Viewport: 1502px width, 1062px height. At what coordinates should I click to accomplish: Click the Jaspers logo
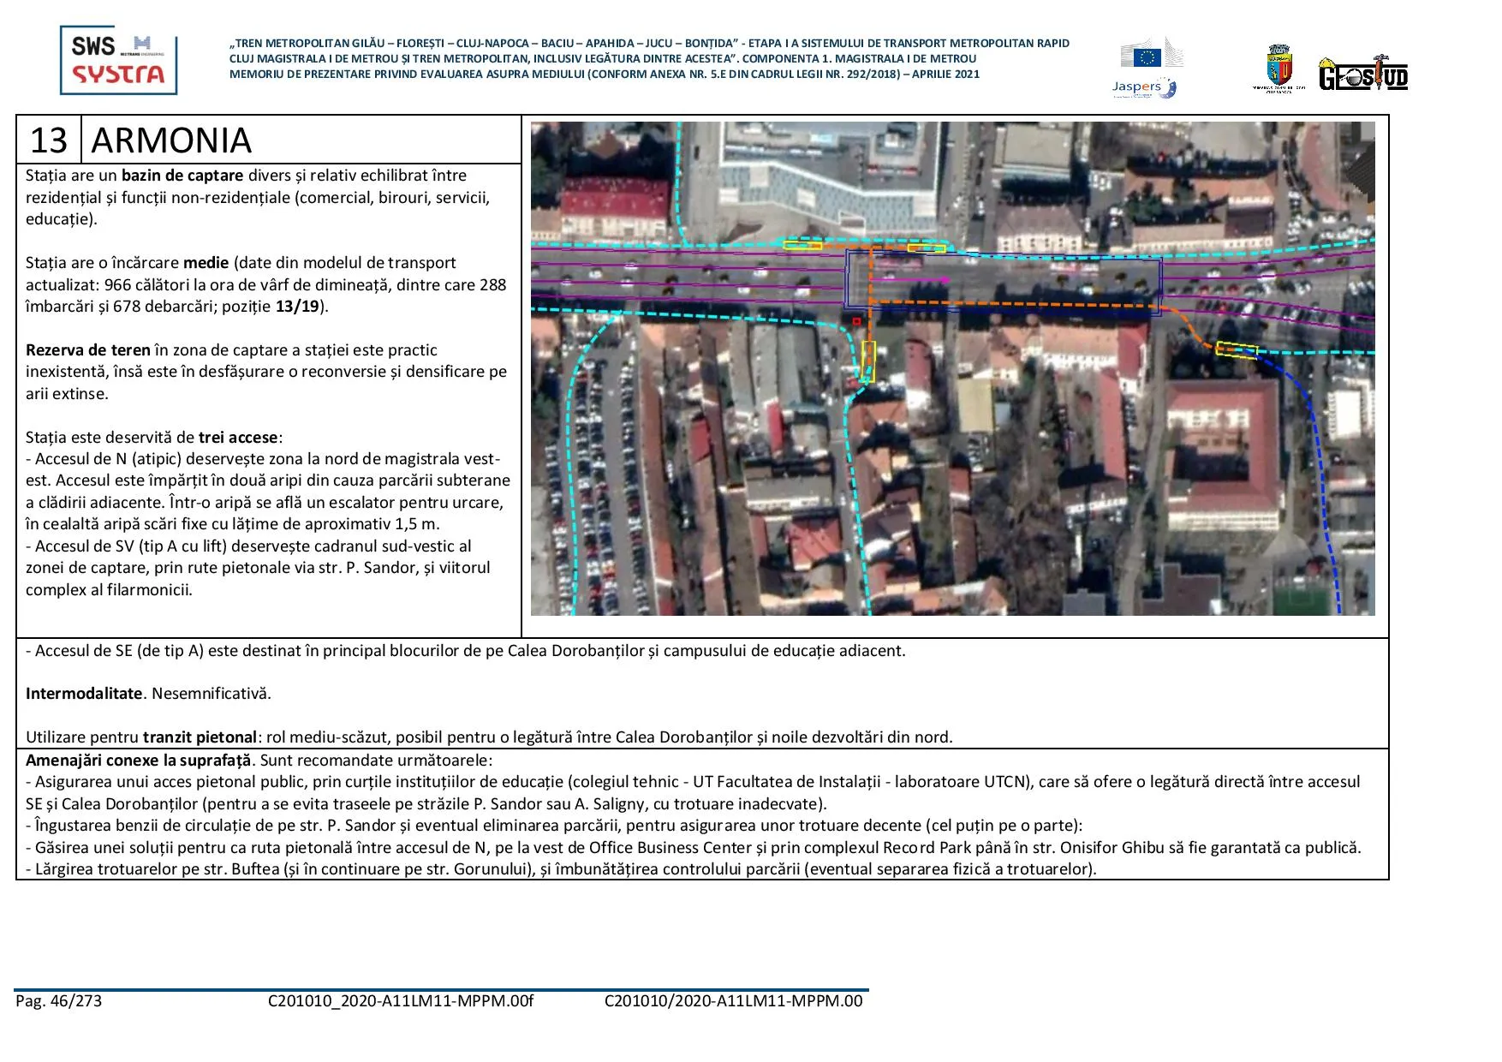click(x=1143, y=87)
